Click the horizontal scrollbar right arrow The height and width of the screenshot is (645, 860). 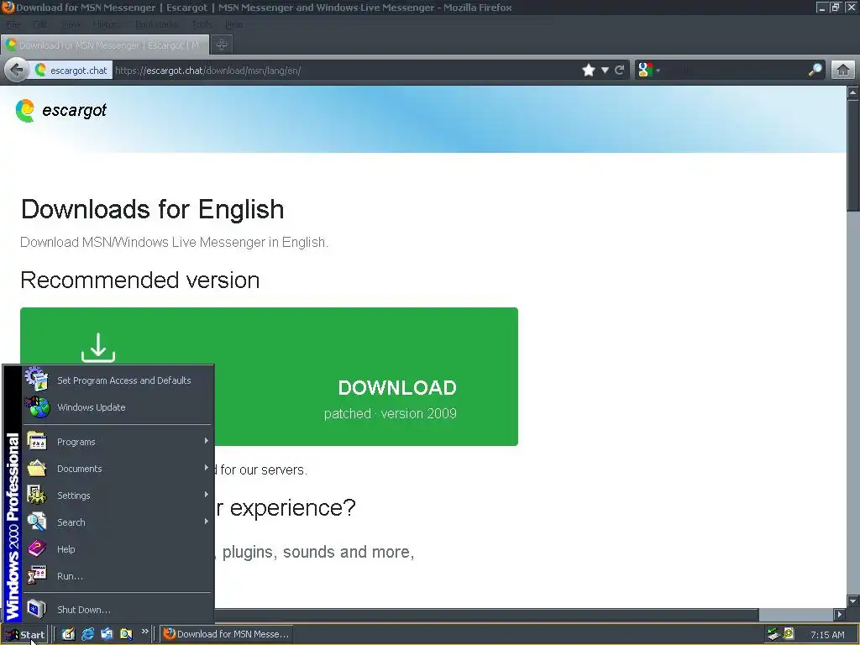839,614
